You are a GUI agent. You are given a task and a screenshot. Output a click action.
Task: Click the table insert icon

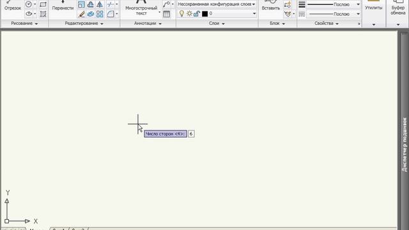coord(166,14)
